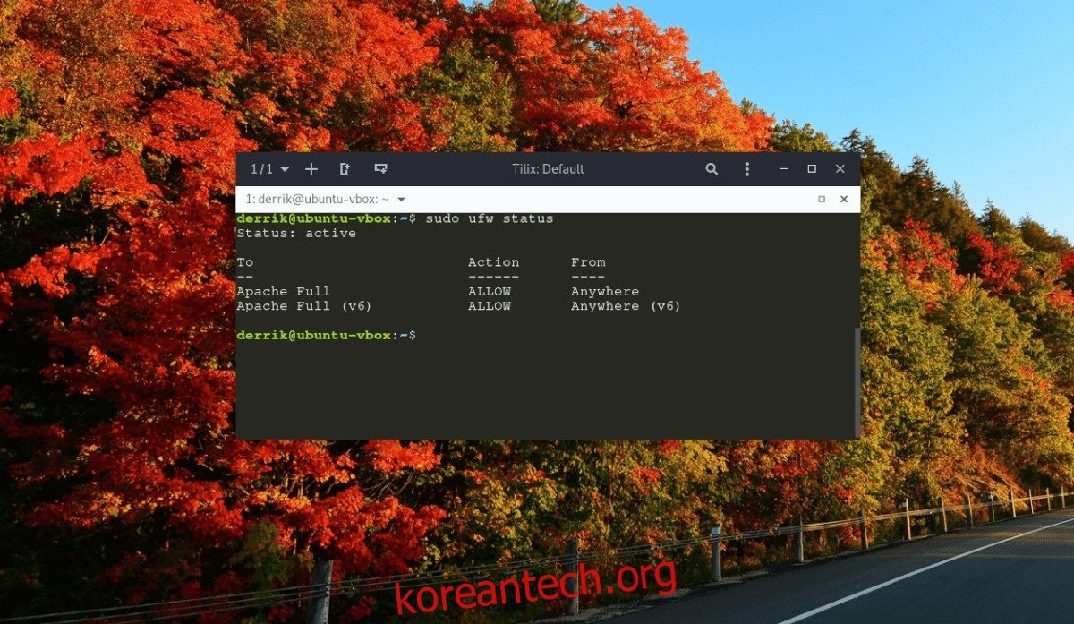Screen dimensions: 1074x624
Task: Click the plus icon to add a new session
Action: point(311,169)
